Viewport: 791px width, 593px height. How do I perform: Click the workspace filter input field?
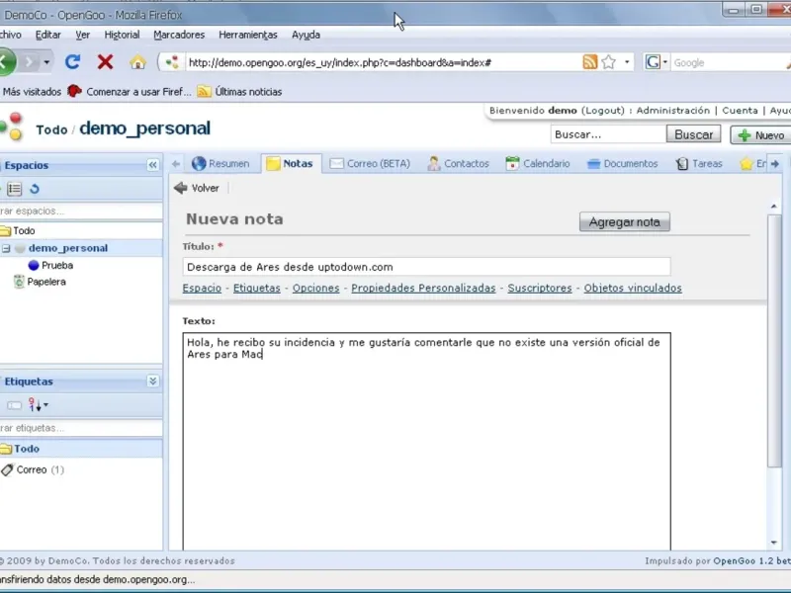tap(81, 211)
